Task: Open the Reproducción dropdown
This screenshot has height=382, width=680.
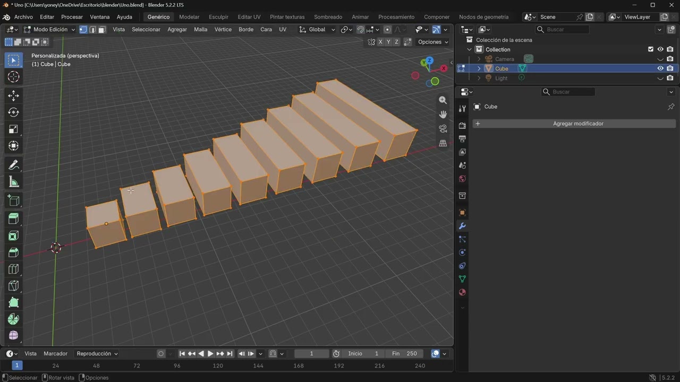Action: tap(97, 354)
